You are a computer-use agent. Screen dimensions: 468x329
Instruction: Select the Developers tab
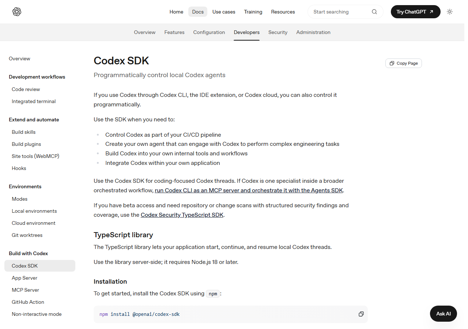(247, 32)
